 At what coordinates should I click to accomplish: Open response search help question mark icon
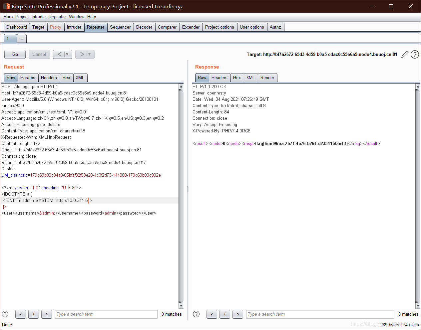coord(196,314)
